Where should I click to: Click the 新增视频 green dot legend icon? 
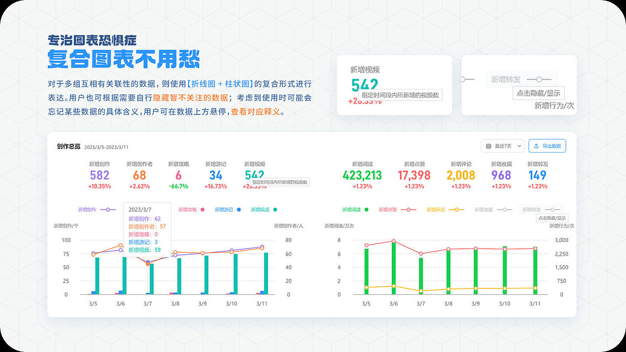274,209
